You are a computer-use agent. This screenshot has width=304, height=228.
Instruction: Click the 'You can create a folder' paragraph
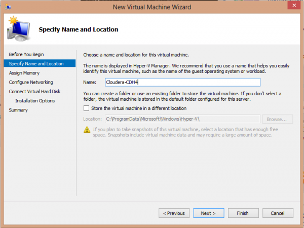[x=182, y=96]
